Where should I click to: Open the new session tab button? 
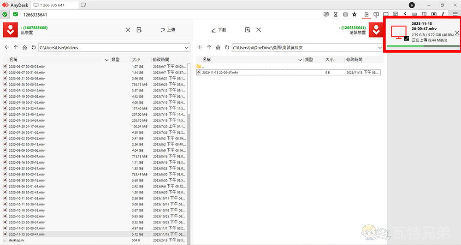pos(83,5)
